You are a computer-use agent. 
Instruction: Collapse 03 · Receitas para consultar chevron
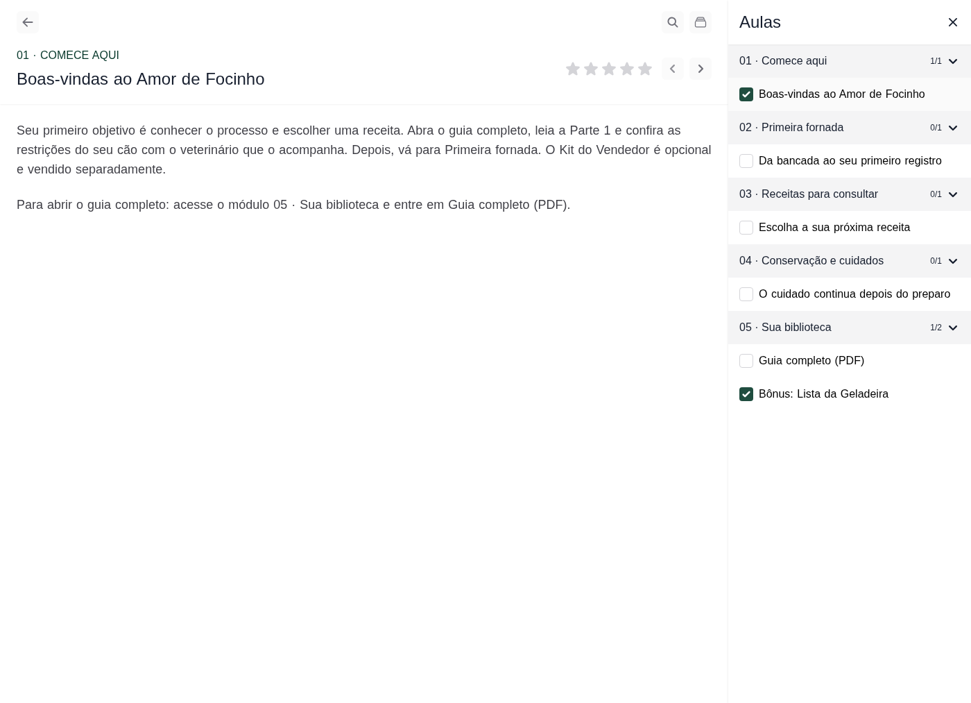click(x=953, y=194)
